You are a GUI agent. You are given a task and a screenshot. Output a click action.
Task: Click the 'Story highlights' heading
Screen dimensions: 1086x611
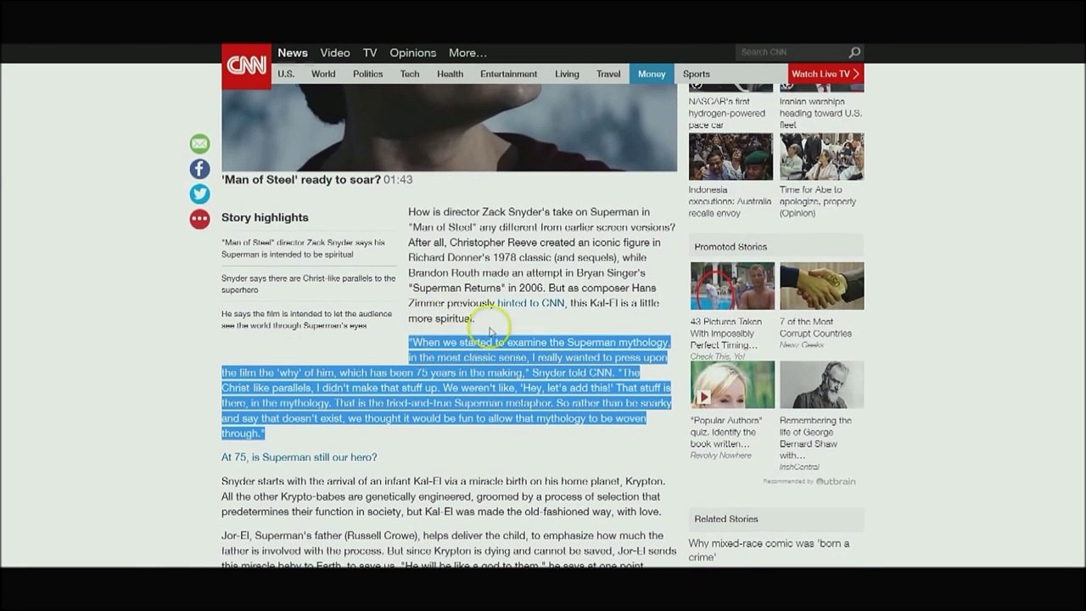[265, 217]
